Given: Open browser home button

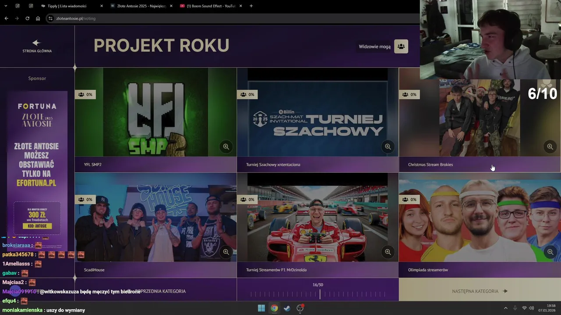Looking at the screenshot, I should [38, 18].
